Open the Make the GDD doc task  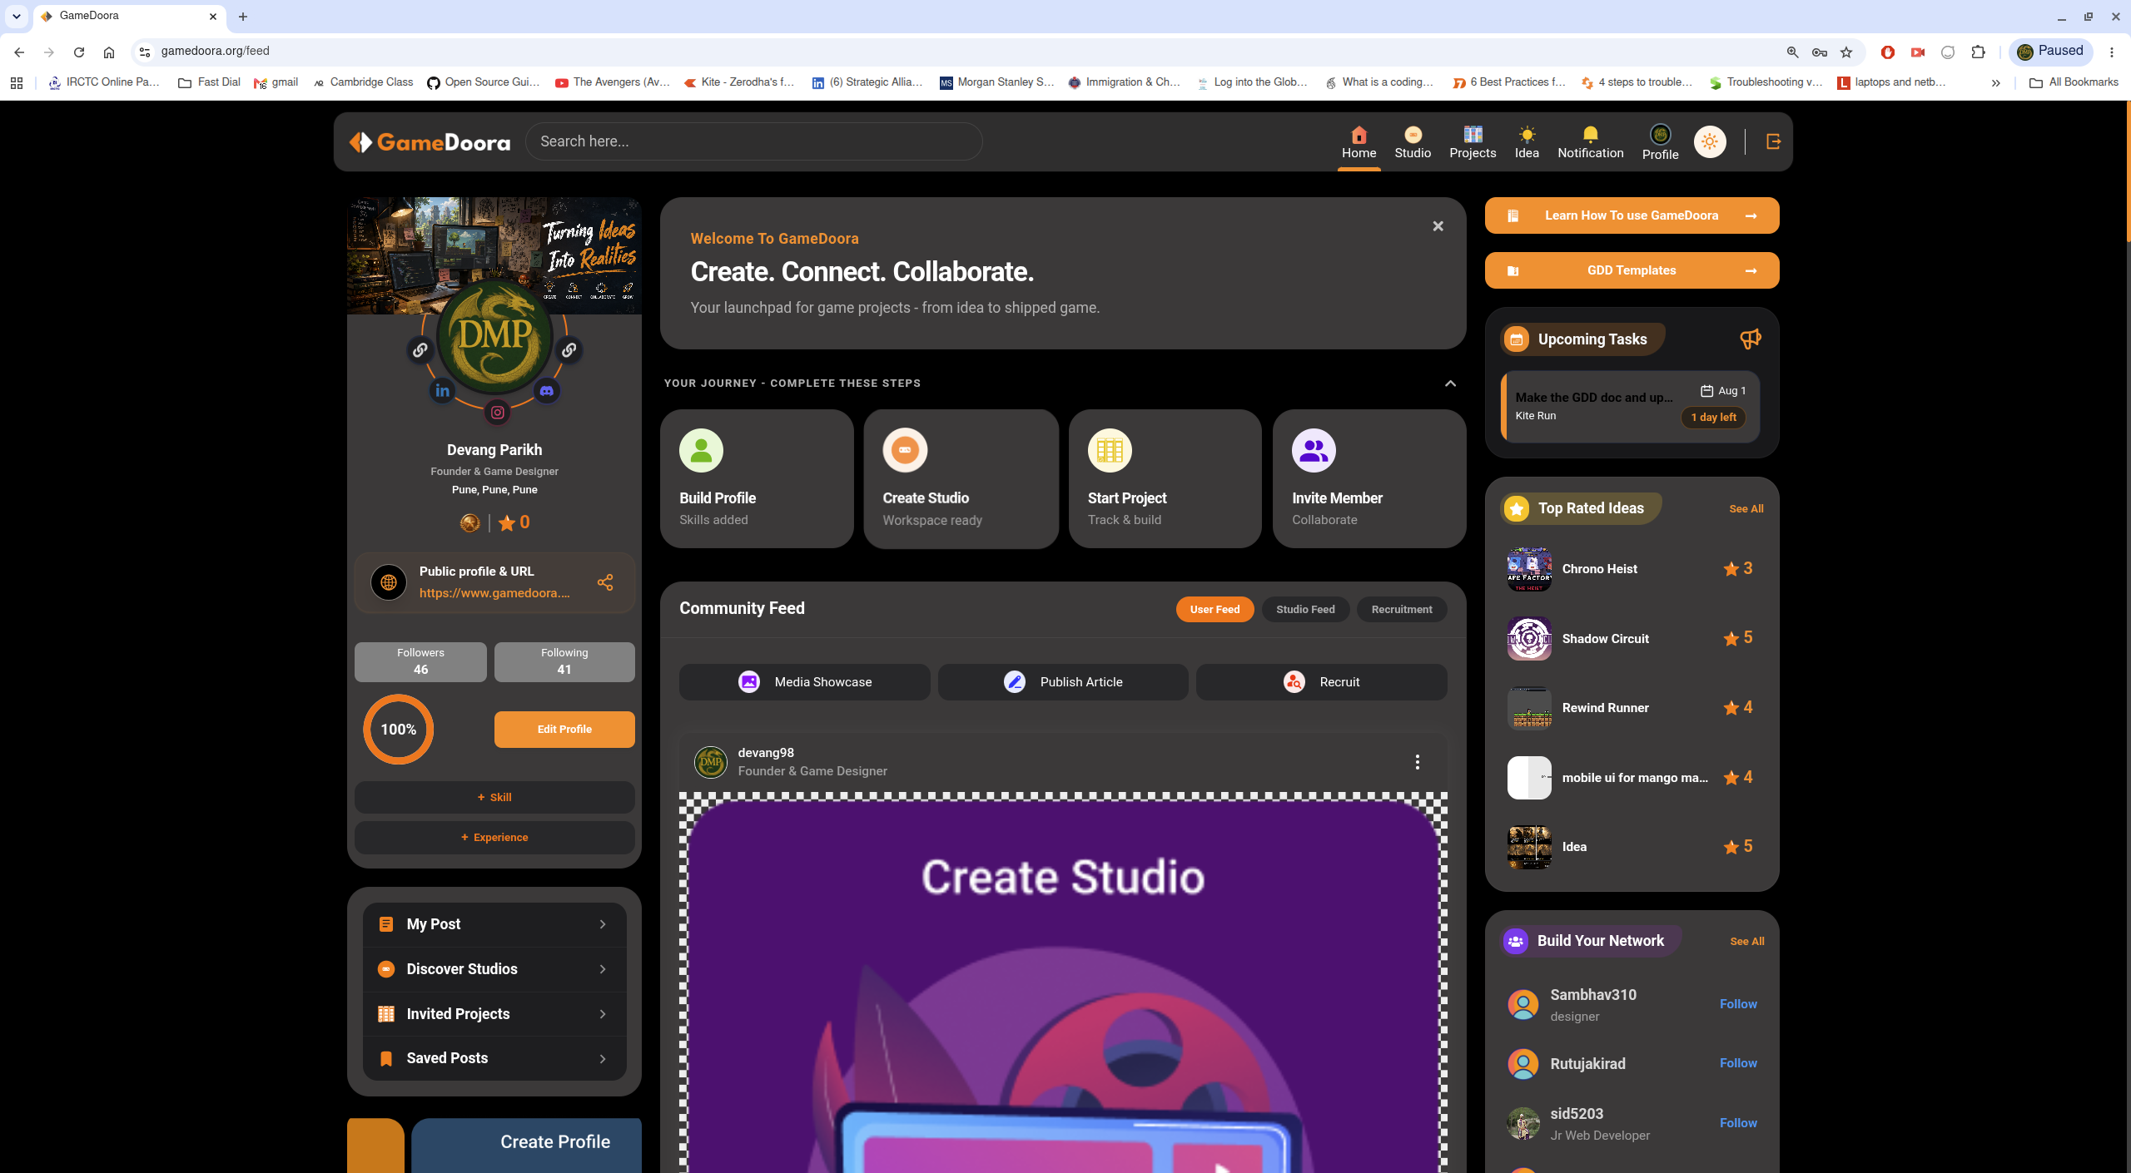(x=1630, y=406)
